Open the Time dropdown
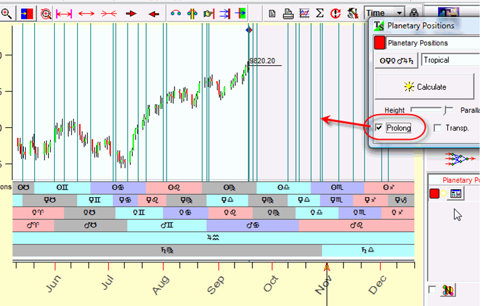481x306 pixels. pos(399,13)
